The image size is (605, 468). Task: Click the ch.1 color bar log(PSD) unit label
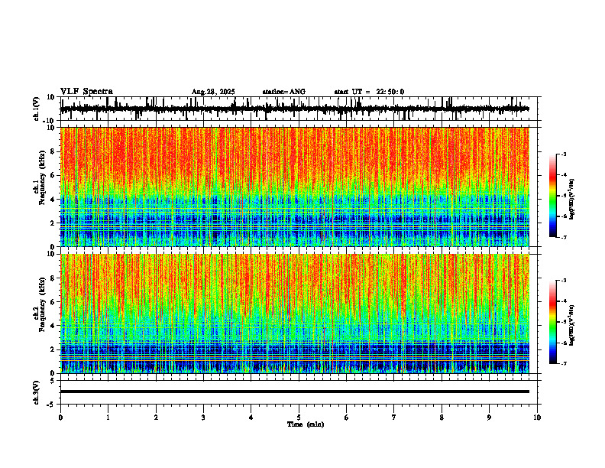(572, 200)
